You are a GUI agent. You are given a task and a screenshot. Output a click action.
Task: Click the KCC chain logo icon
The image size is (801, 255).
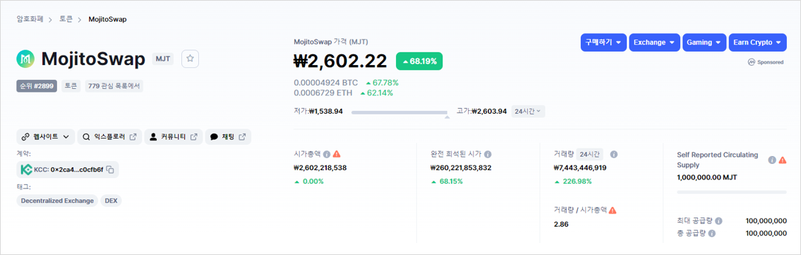(x=27, y=169)
